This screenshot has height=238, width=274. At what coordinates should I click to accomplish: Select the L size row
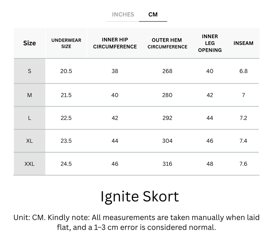(x=29, y=118)
